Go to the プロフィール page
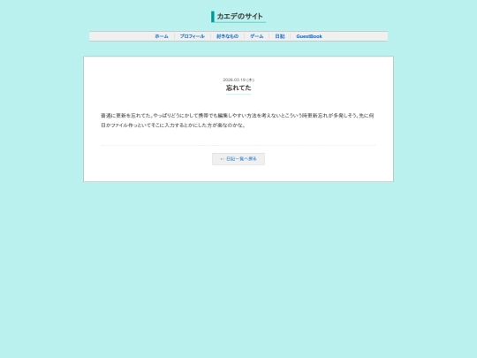 192,36
